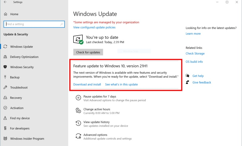Click the Activation checkmark circle icon
The image size is (242, 146).
[5, 108]
